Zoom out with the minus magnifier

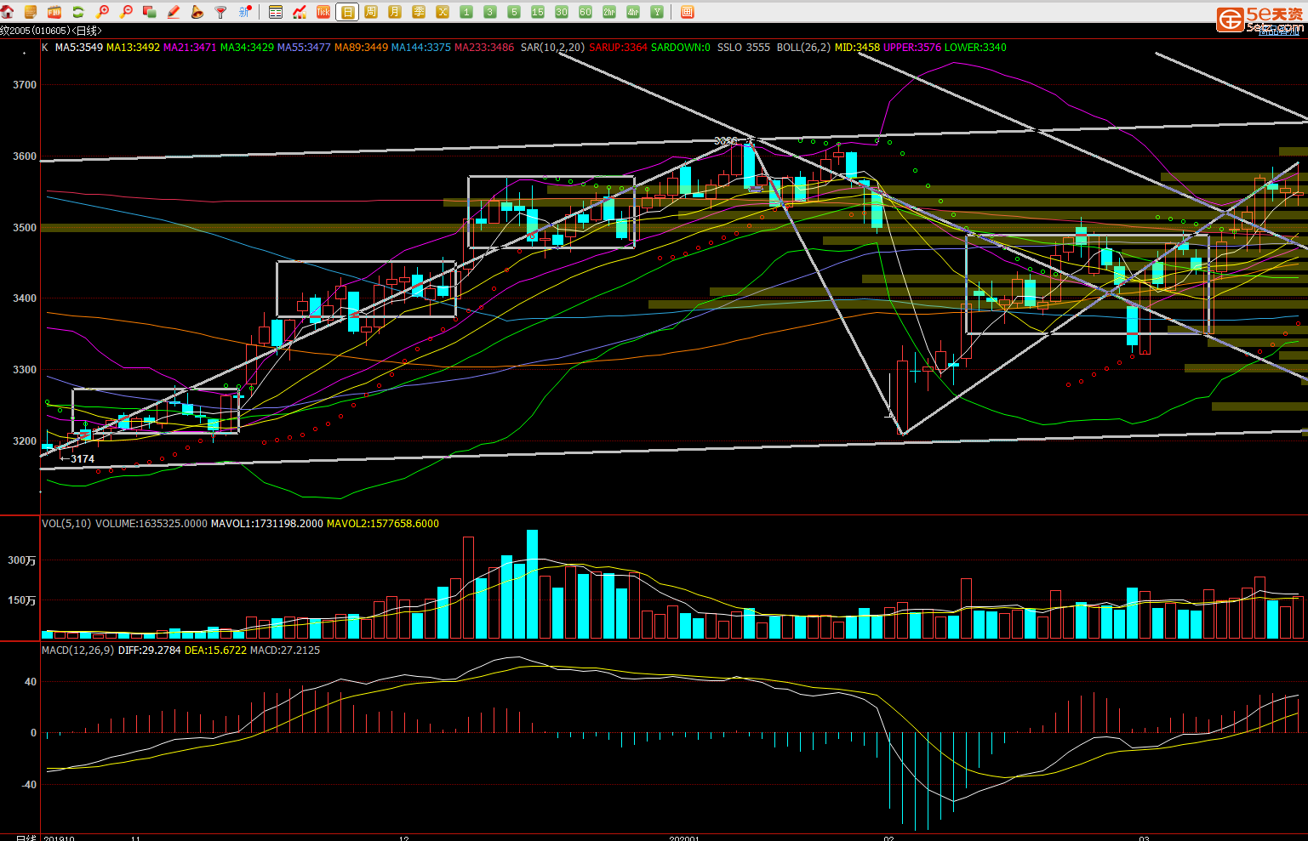click(126, 12)
